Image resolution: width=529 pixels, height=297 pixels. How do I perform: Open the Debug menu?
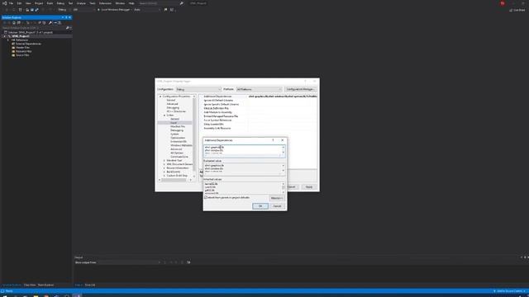60,3
